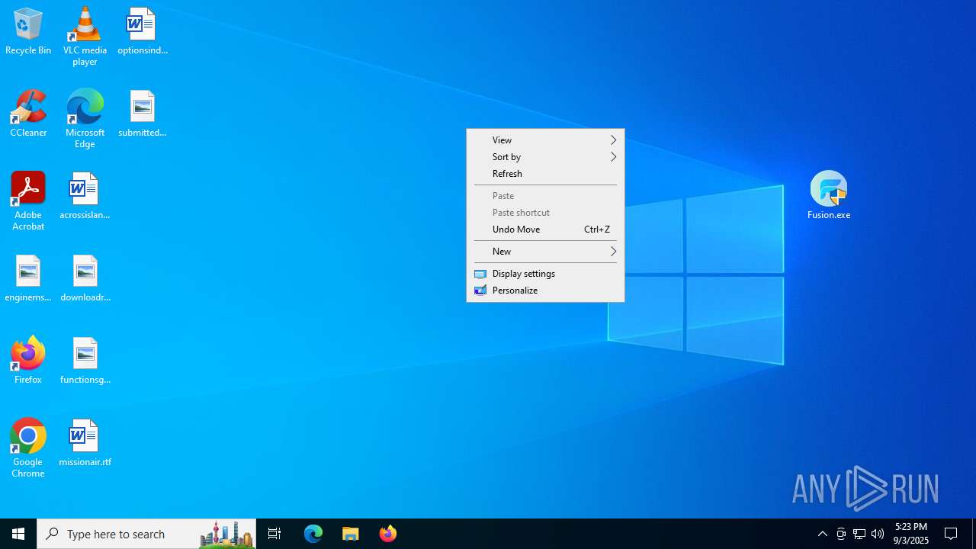Select the optionsind Word document icon

coord(142,31)
